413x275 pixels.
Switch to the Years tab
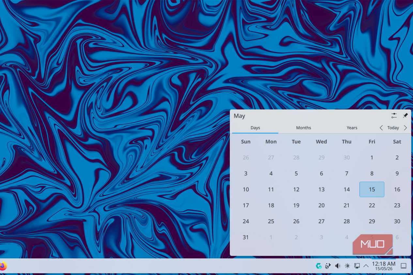click(352, 128)
